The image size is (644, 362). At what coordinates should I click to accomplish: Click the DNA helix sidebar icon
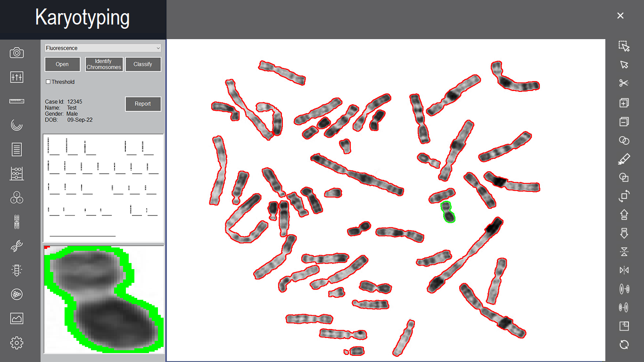tap(17, 246)
